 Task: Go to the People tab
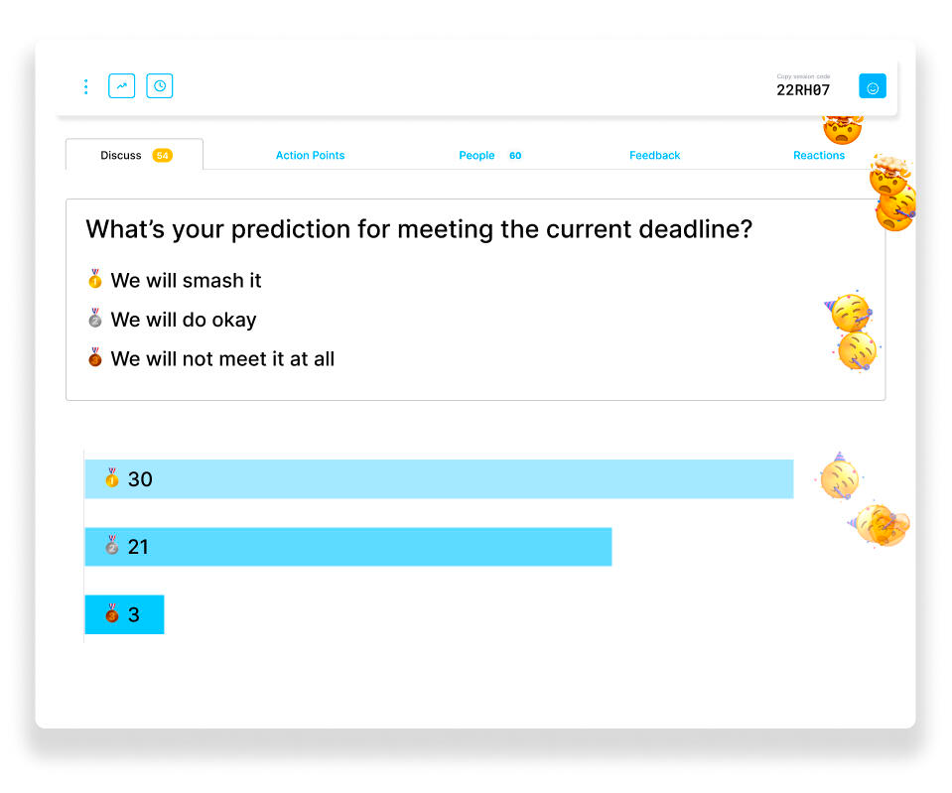point(476,156)
